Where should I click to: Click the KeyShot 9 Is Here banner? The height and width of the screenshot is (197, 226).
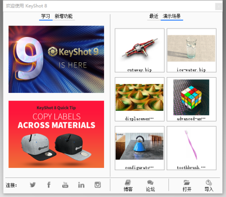(x=56, y=59)
